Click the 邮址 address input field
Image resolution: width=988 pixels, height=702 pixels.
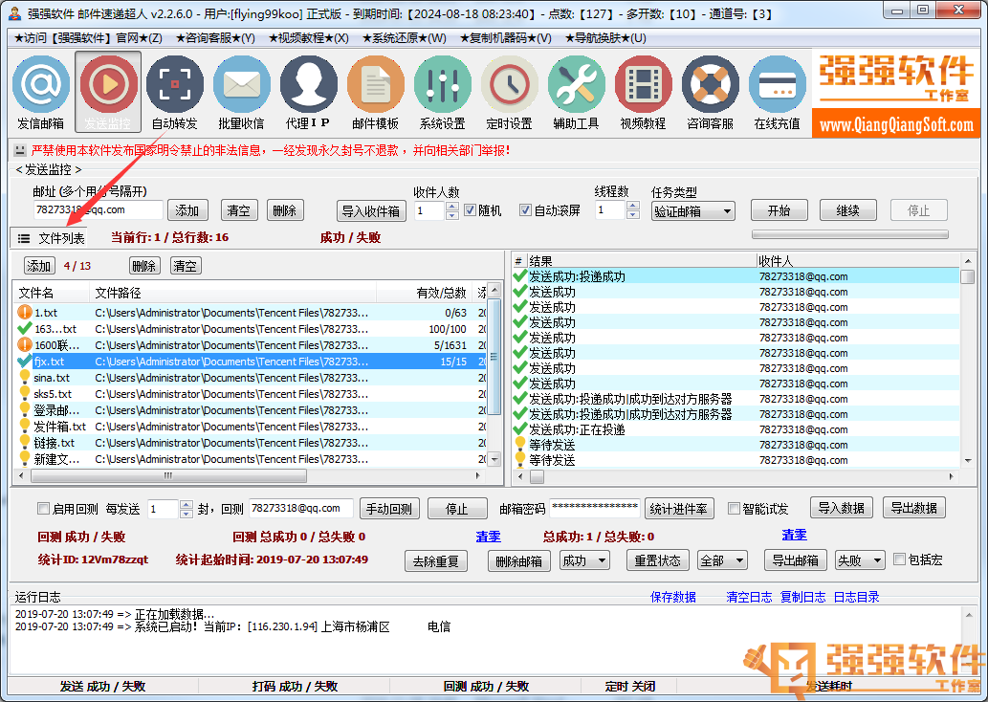(x=98, y=209)
